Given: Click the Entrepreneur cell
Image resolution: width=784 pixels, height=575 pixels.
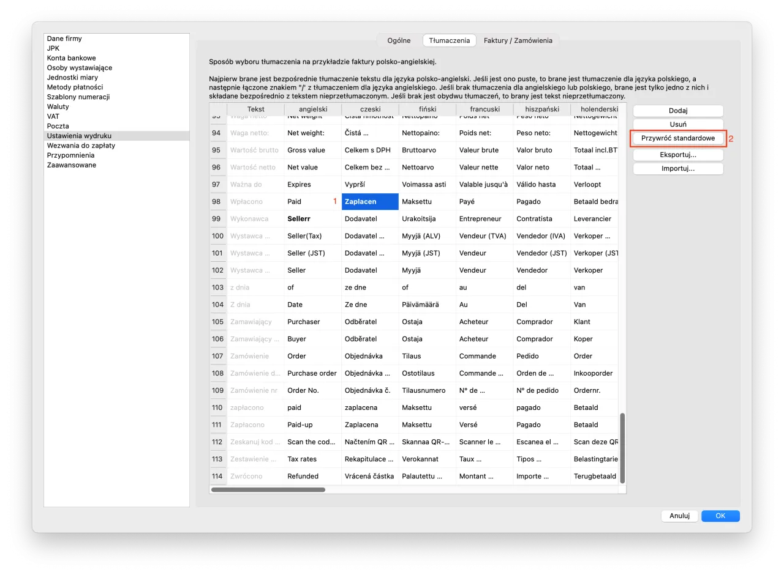Looking at the screenshot, I should pos(484,218).
